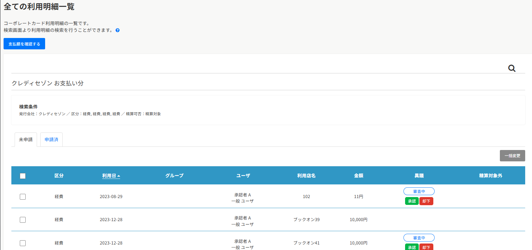Image resolution: width=532 pixels, height=250 pixels.
Task: Check the box for the 2023-08-29 row
Action: point(23,197)
